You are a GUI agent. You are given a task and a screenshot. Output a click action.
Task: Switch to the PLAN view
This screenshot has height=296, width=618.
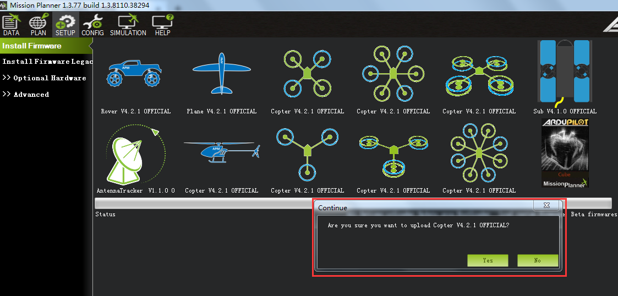[x=39, y=26]
